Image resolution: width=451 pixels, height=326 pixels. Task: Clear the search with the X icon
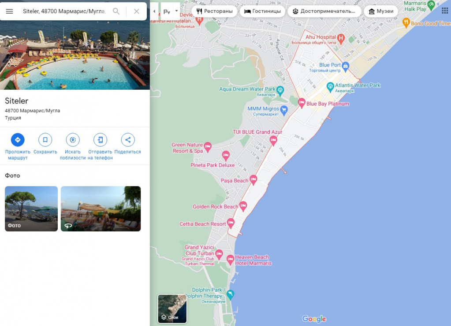point(137,11)
